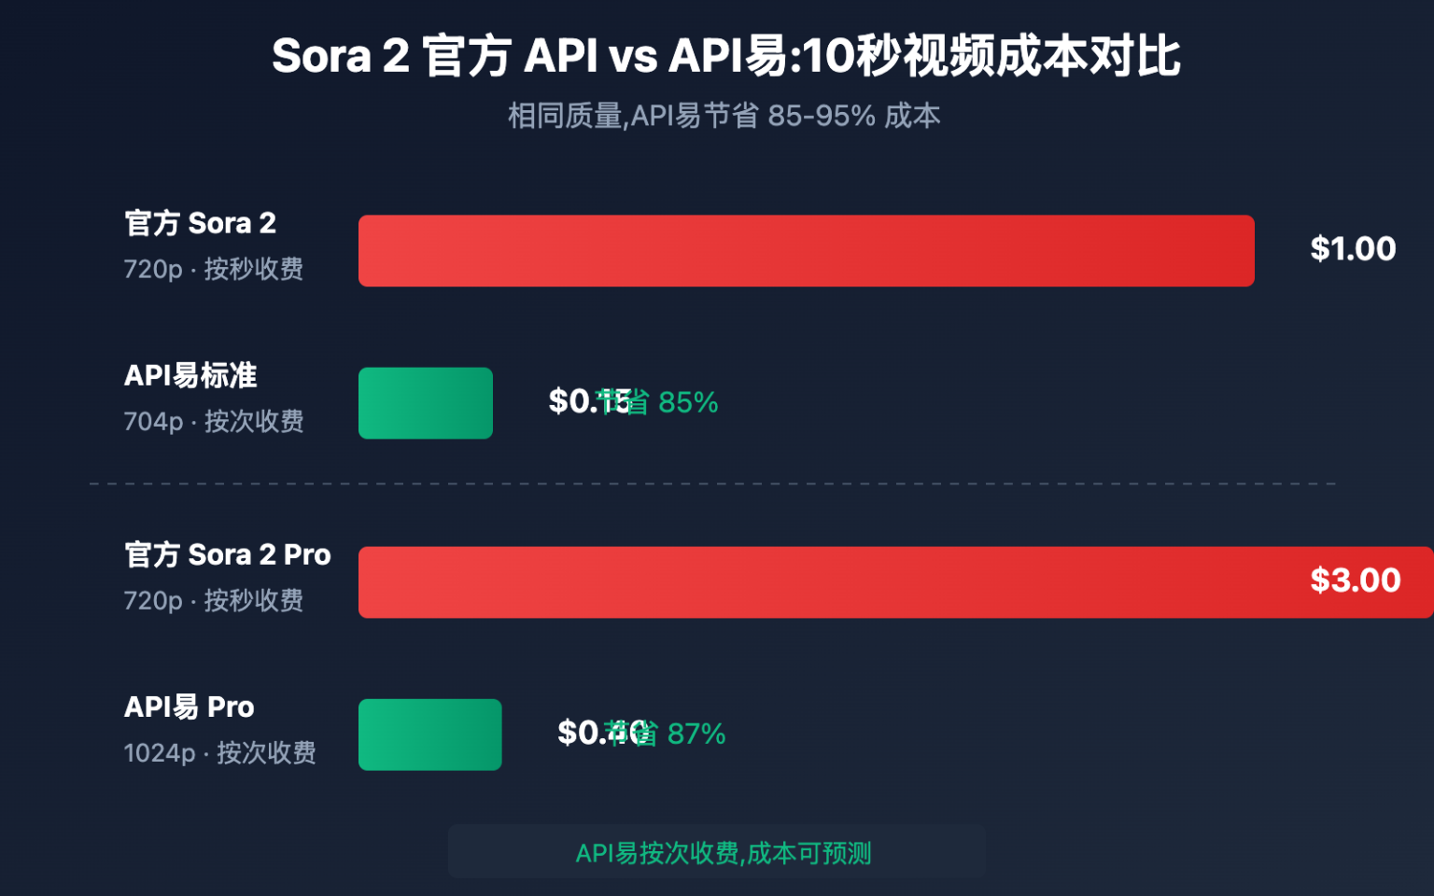
Task: Select the 官方 Sora 2 row label
Action: point(200,224)
